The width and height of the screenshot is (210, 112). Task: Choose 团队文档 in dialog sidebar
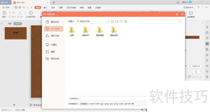pos(54,36)
